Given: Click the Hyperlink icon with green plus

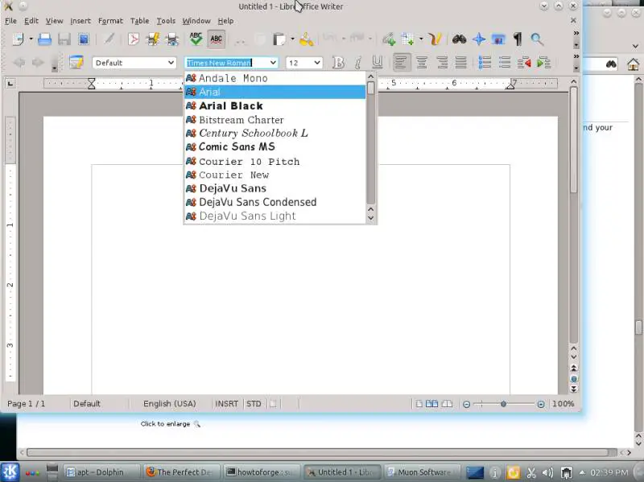Looking at the screenshot, I should [x=389, y=39].
